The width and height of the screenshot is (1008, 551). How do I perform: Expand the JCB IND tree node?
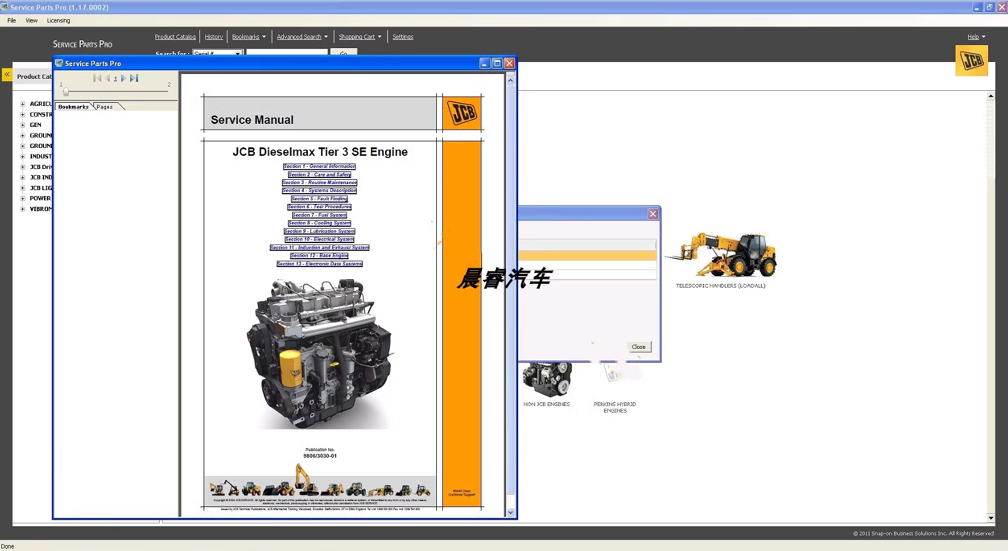pos(23,177)
